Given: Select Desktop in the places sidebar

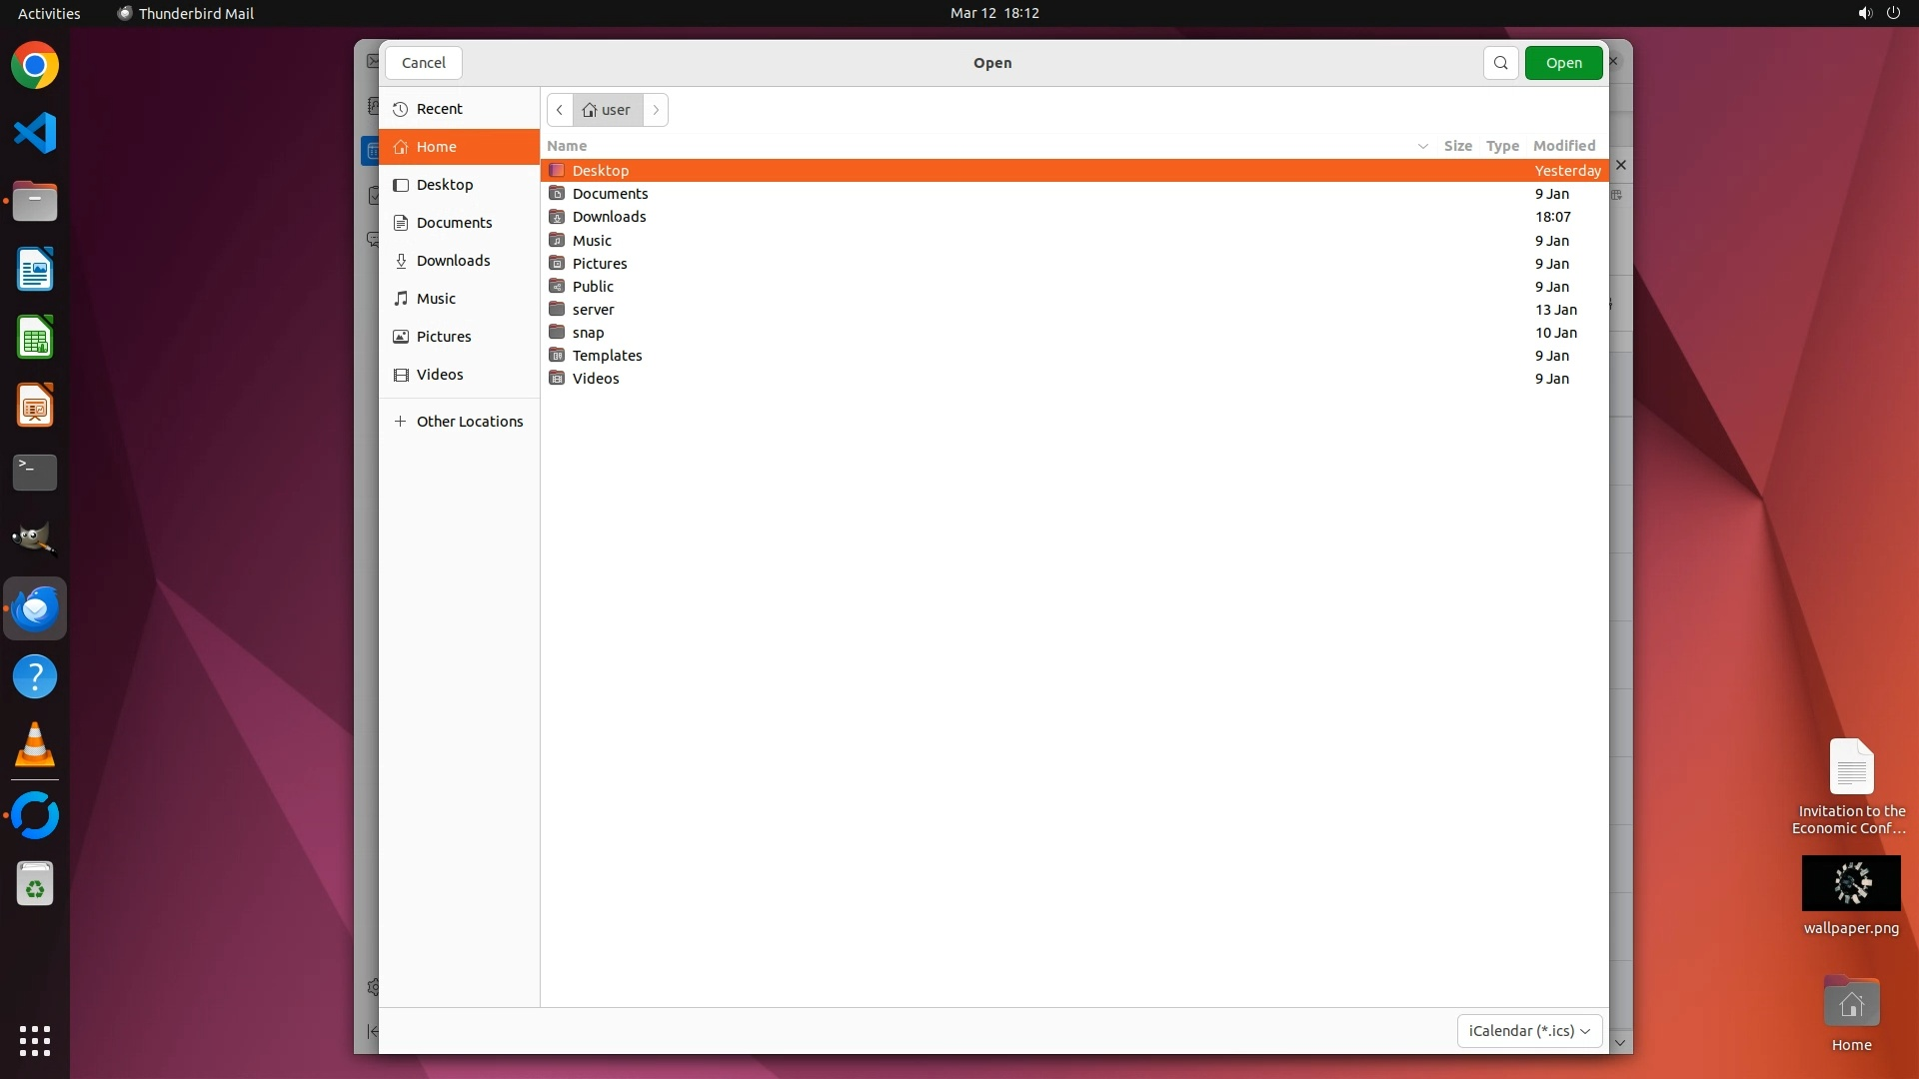Looking at the screenshot, I should [445, 185].
